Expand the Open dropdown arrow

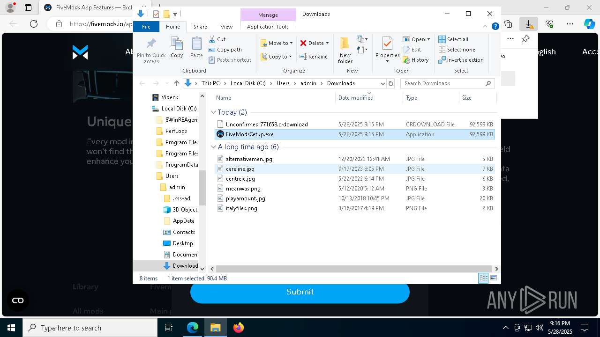[428, 39]
